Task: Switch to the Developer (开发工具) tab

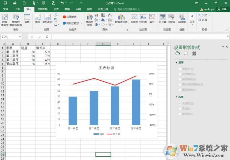Action: tap(103, 9)
